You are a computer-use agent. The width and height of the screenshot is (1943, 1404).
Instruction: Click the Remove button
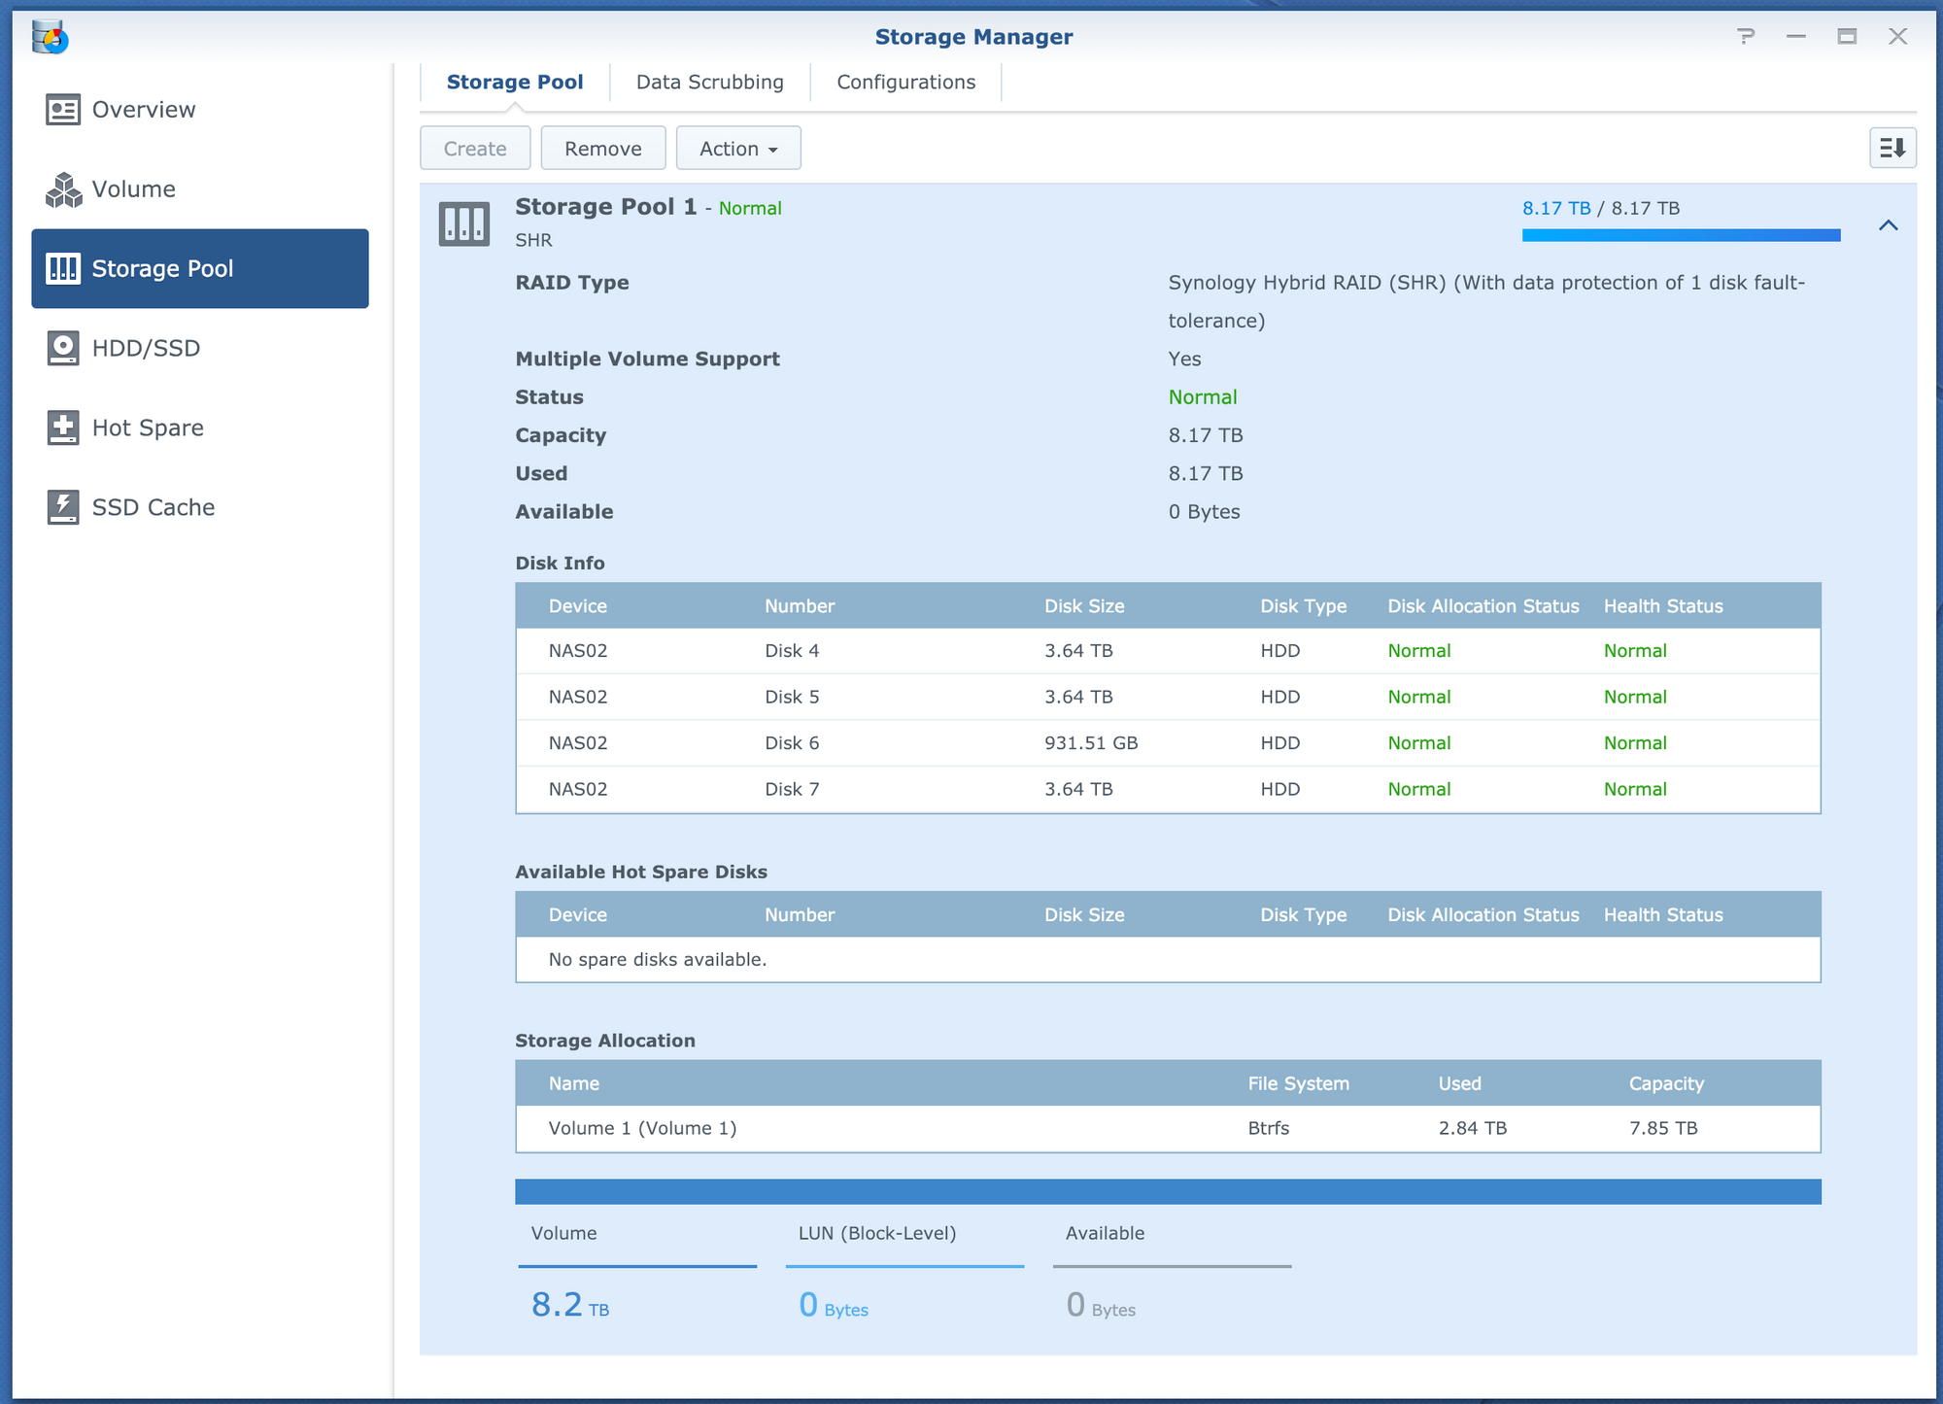603,149
